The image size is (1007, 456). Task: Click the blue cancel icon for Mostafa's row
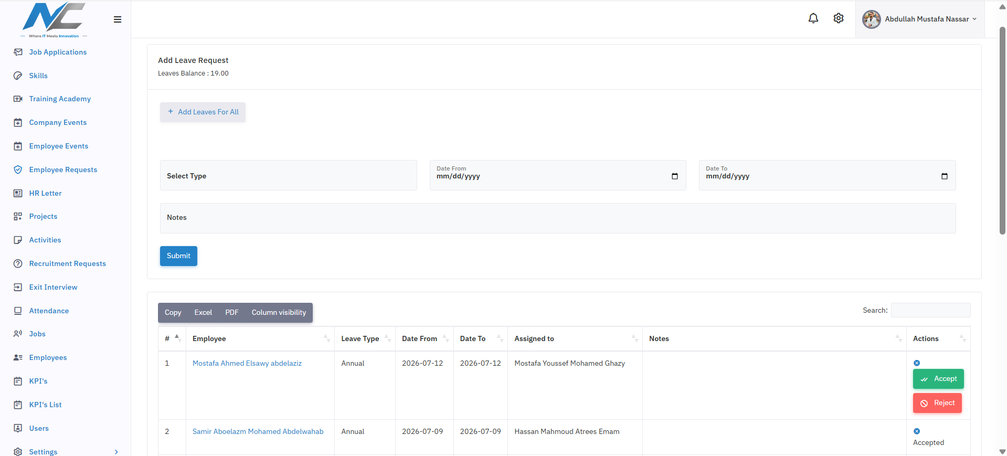point(917,363)
